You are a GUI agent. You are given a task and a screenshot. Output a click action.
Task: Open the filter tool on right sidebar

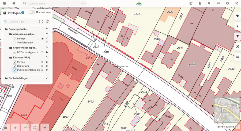pyautogui.click(x=238, y=36)
